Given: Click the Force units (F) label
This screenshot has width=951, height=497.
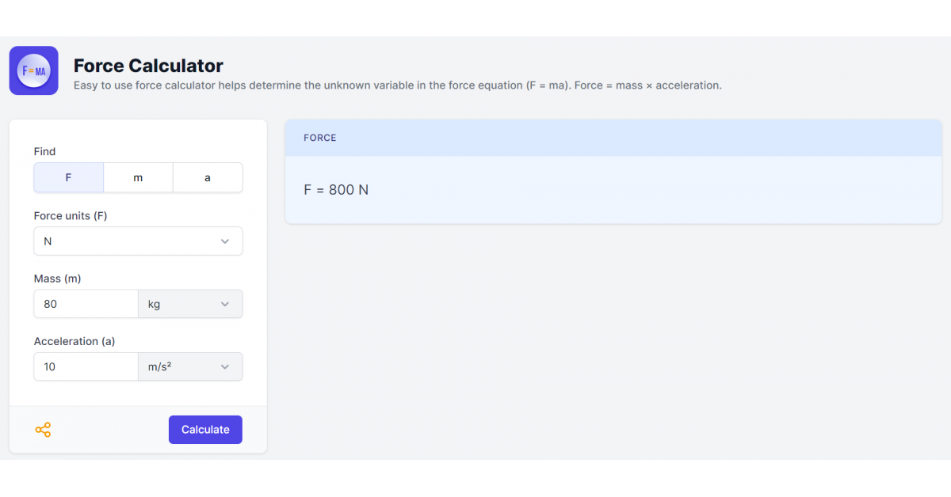Looking at the screenshot, I should tap(71, 215).
